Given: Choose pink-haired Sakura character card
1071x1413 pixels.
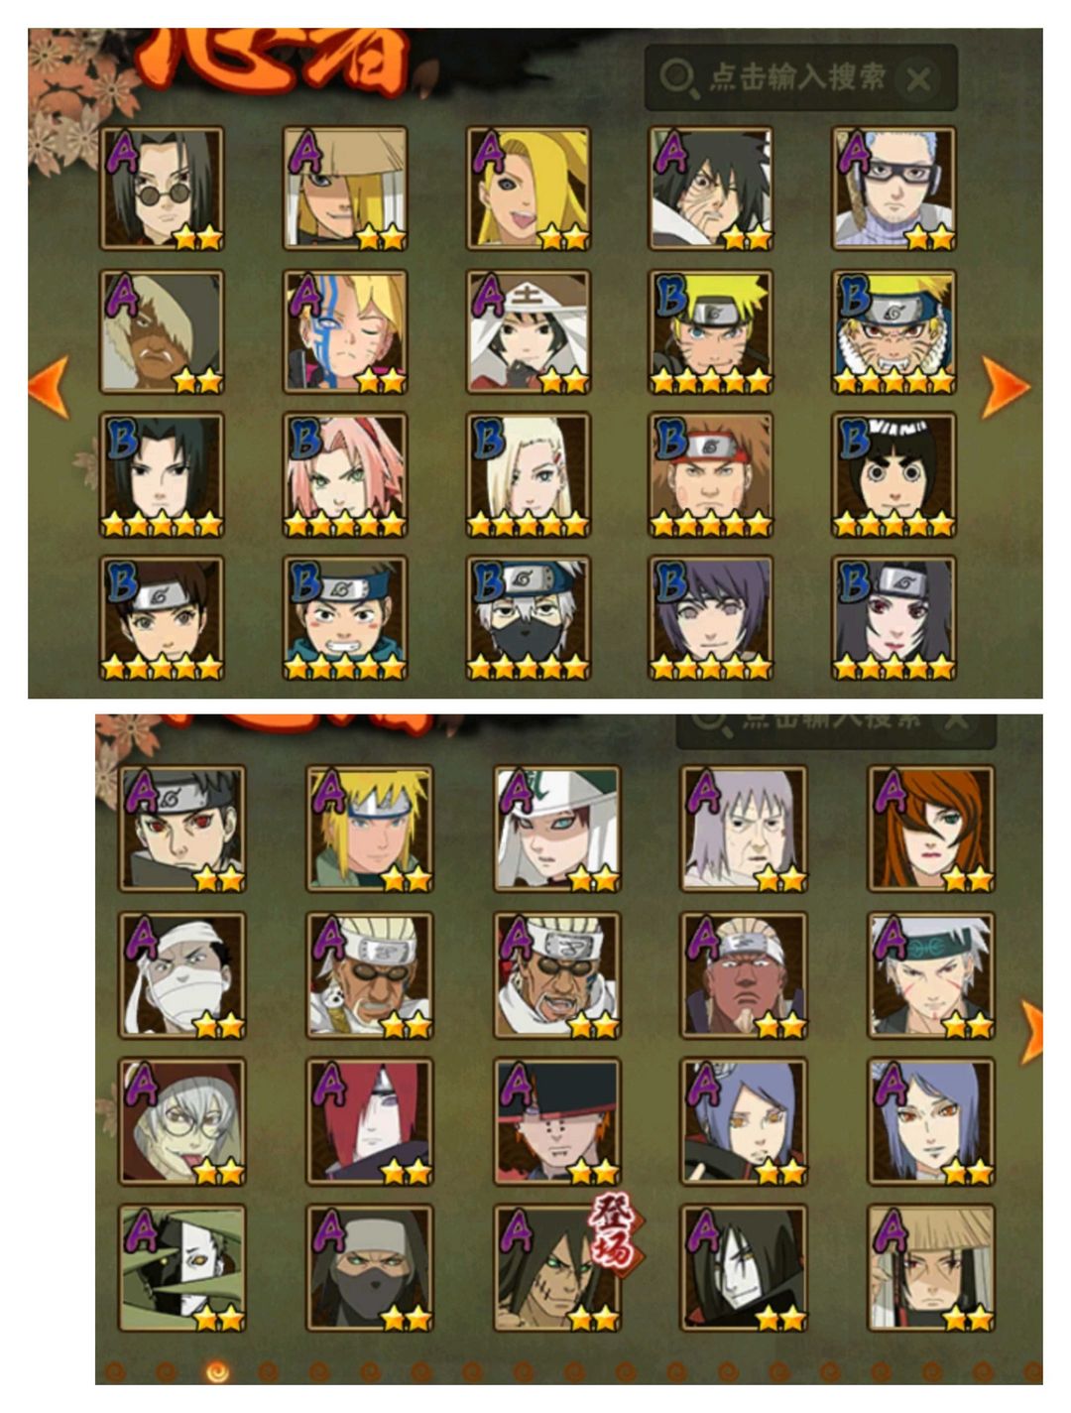Looking at the screenshot, I should tap(344, 475).
